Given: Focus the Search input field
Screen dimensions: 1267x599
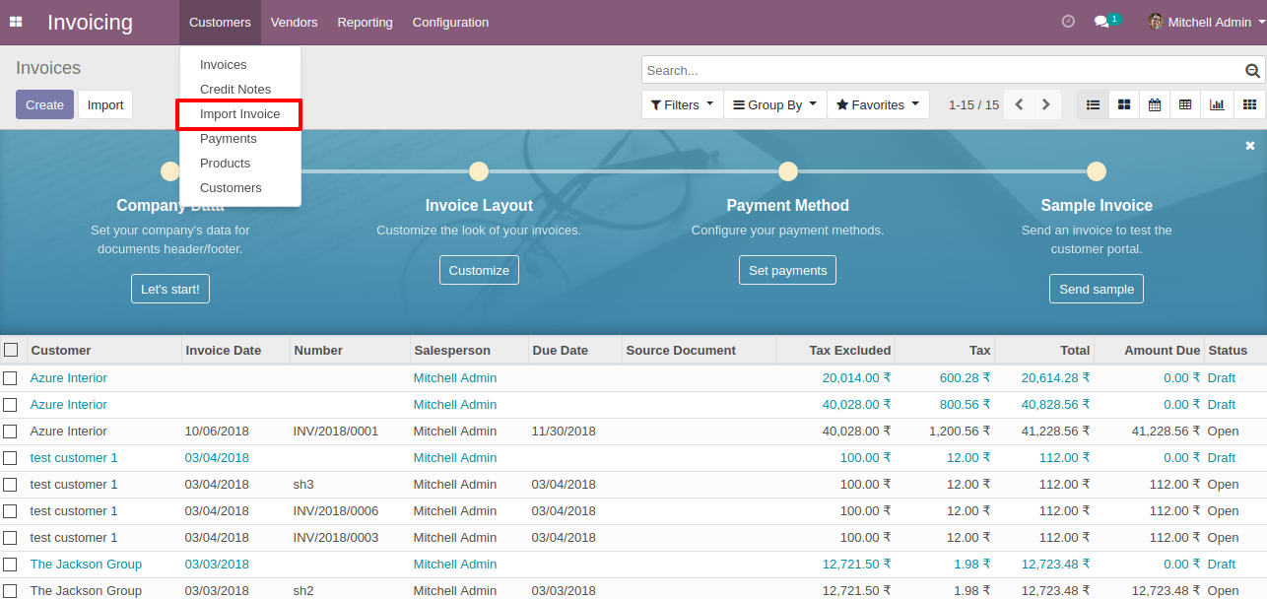Looking at the screenshot, I should pos(943,70).
